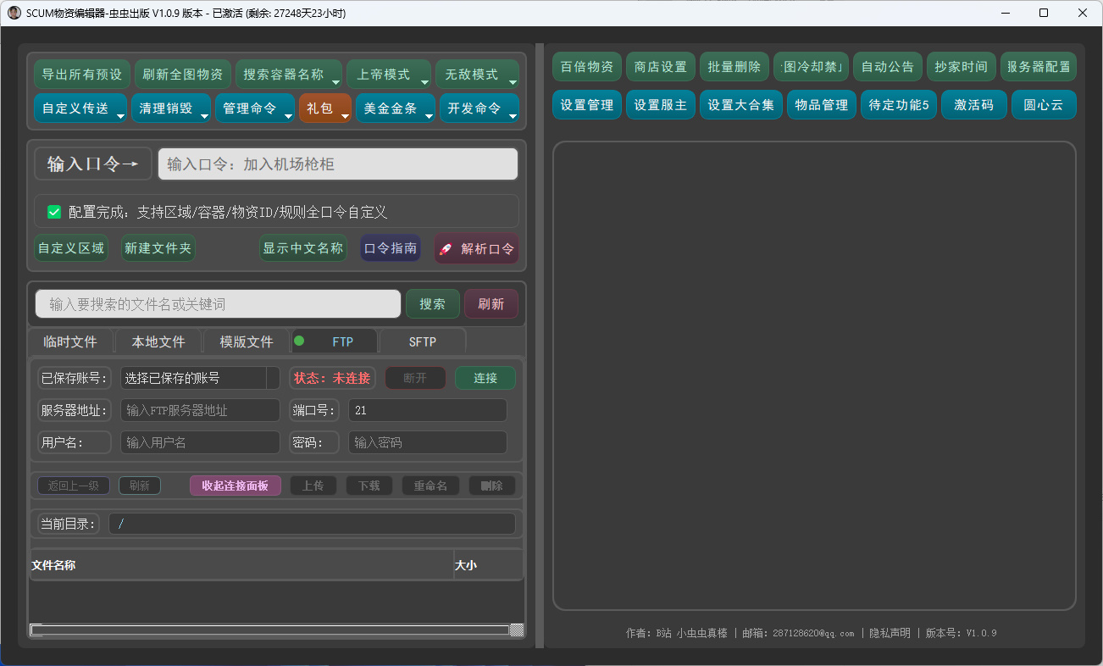Click the 物品管理 button
The height and width of the screenshot is (666, 1103).
[822, 105]
